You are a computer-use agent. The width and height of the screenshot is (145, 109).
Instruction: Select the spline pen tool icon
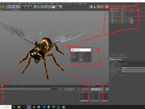pos(39,7)
